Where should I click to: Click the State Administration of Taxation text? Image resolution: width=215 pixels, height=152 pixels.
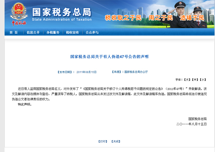tap(62, 20)
